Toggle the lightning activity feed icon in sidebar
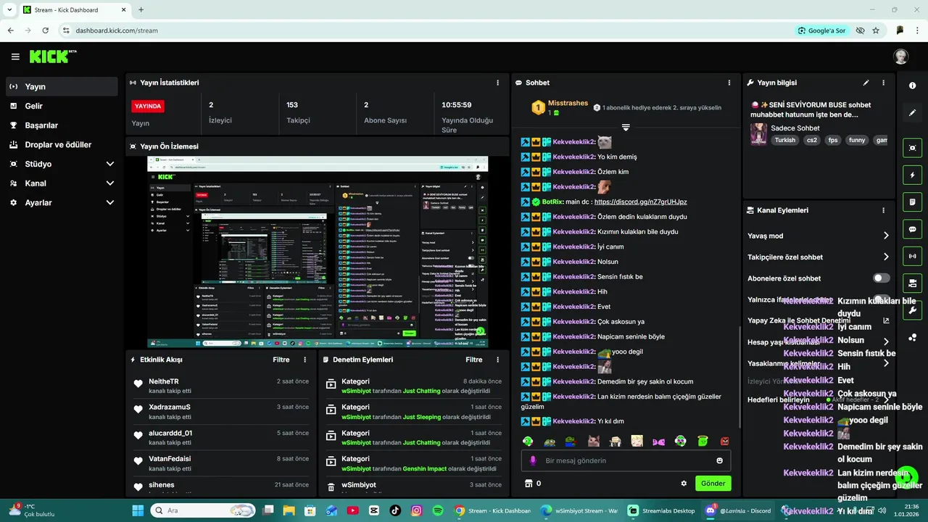 pyautogui.click(x=912, y=175)
